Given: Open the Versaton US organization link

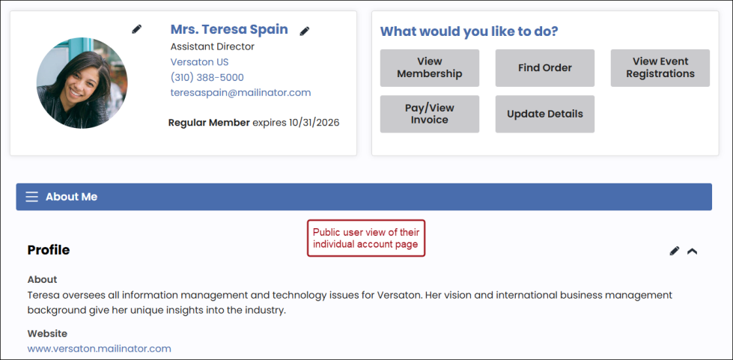Looking at the screenshot, I should pos(199,62).
